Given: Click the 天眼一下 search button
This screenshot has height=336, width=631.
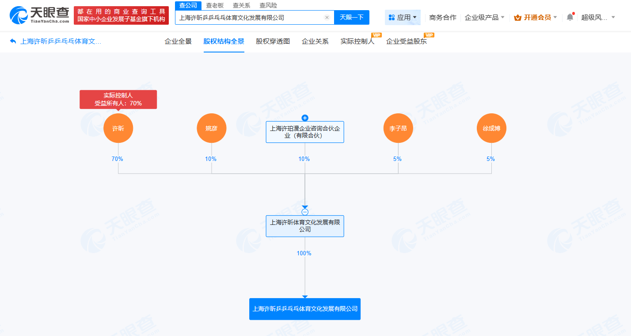Looking at the screenshot, I should point(351,17).
